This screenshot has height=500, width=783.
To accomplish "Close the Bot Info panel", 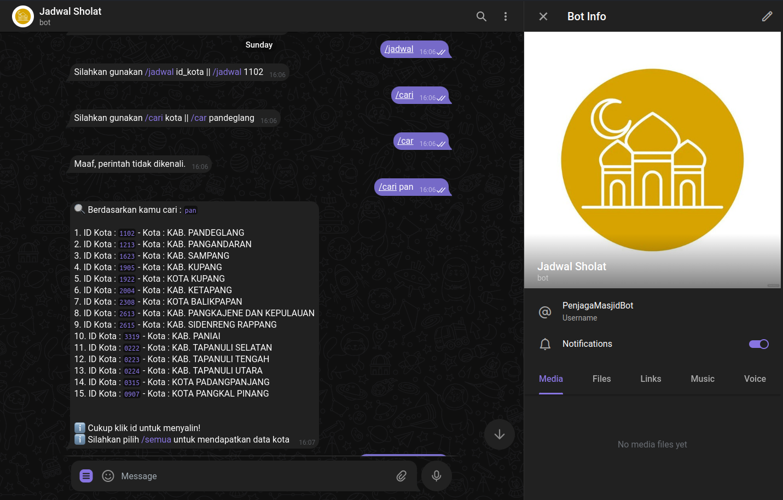I will [543, 16].
